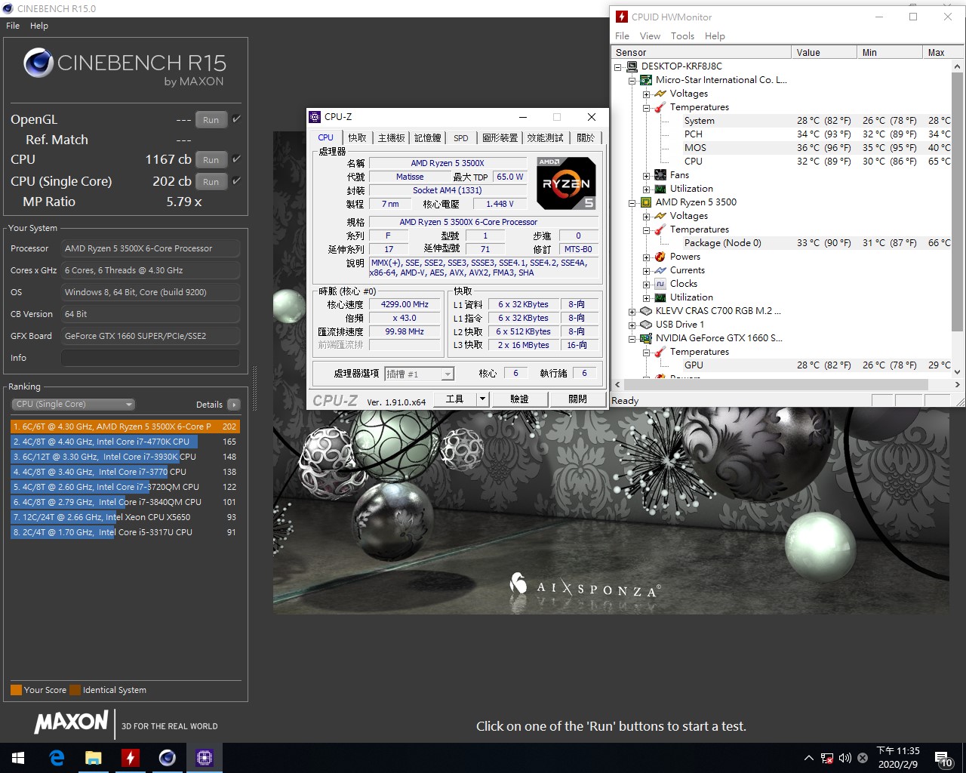
Task: Click the 關閉 button in CPU-Z
Action: [x=577, y=399]
